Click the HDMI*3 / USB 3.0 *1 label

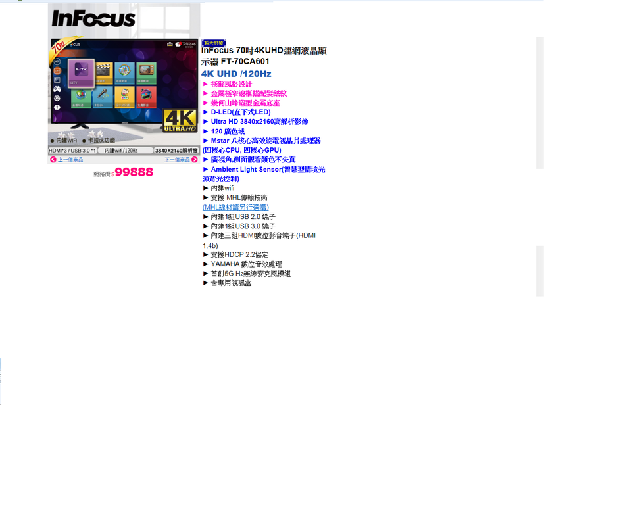click(x=72, y=151)
